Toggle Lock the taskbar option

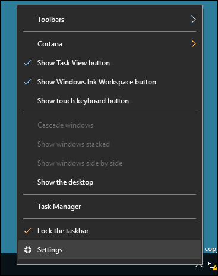(x=109, y=231)
